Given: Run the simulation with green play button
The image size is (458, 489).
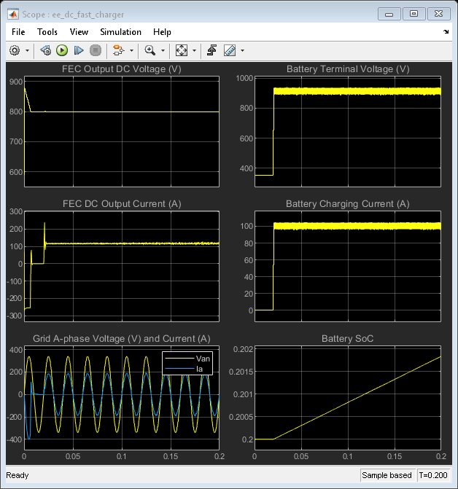Looking at the screenshot, I should click(x=62, y=50).
